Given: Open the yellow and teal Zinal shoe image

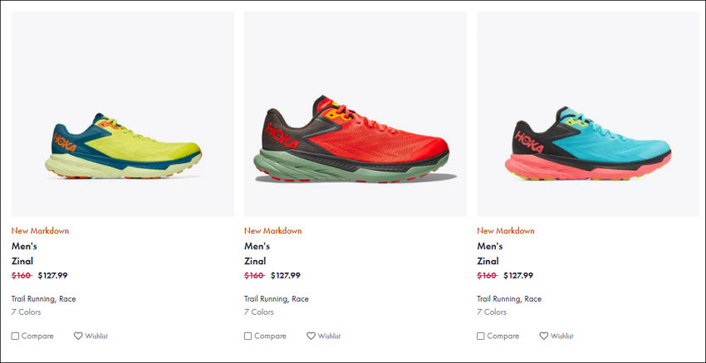Looking at the screenshot, I should (123, 114).
